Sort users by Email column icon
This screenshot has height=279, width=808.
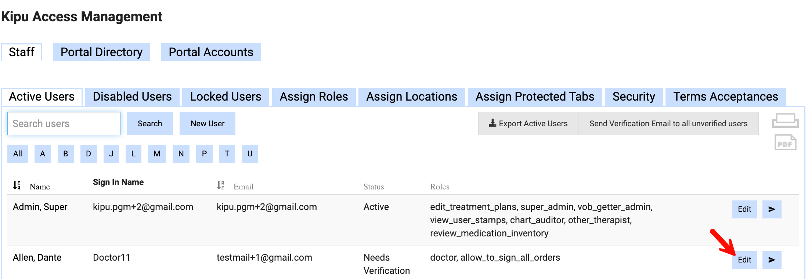pyautogui.click(x=220, y=185)
